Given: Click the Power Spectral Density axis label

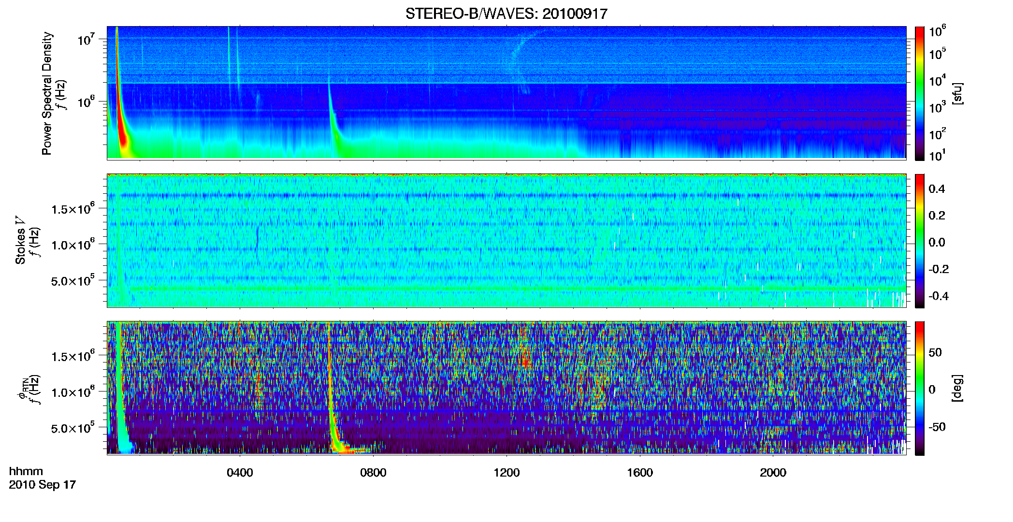Looking at the screenshot, I should (x=46, y=93).
